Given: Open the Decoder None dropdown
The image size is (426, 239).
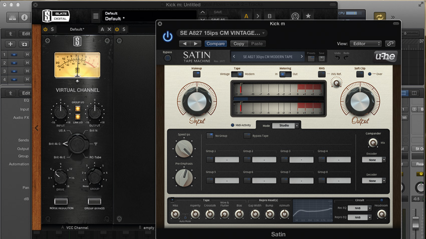Looking at the screenshot, I should pos(374,180).
